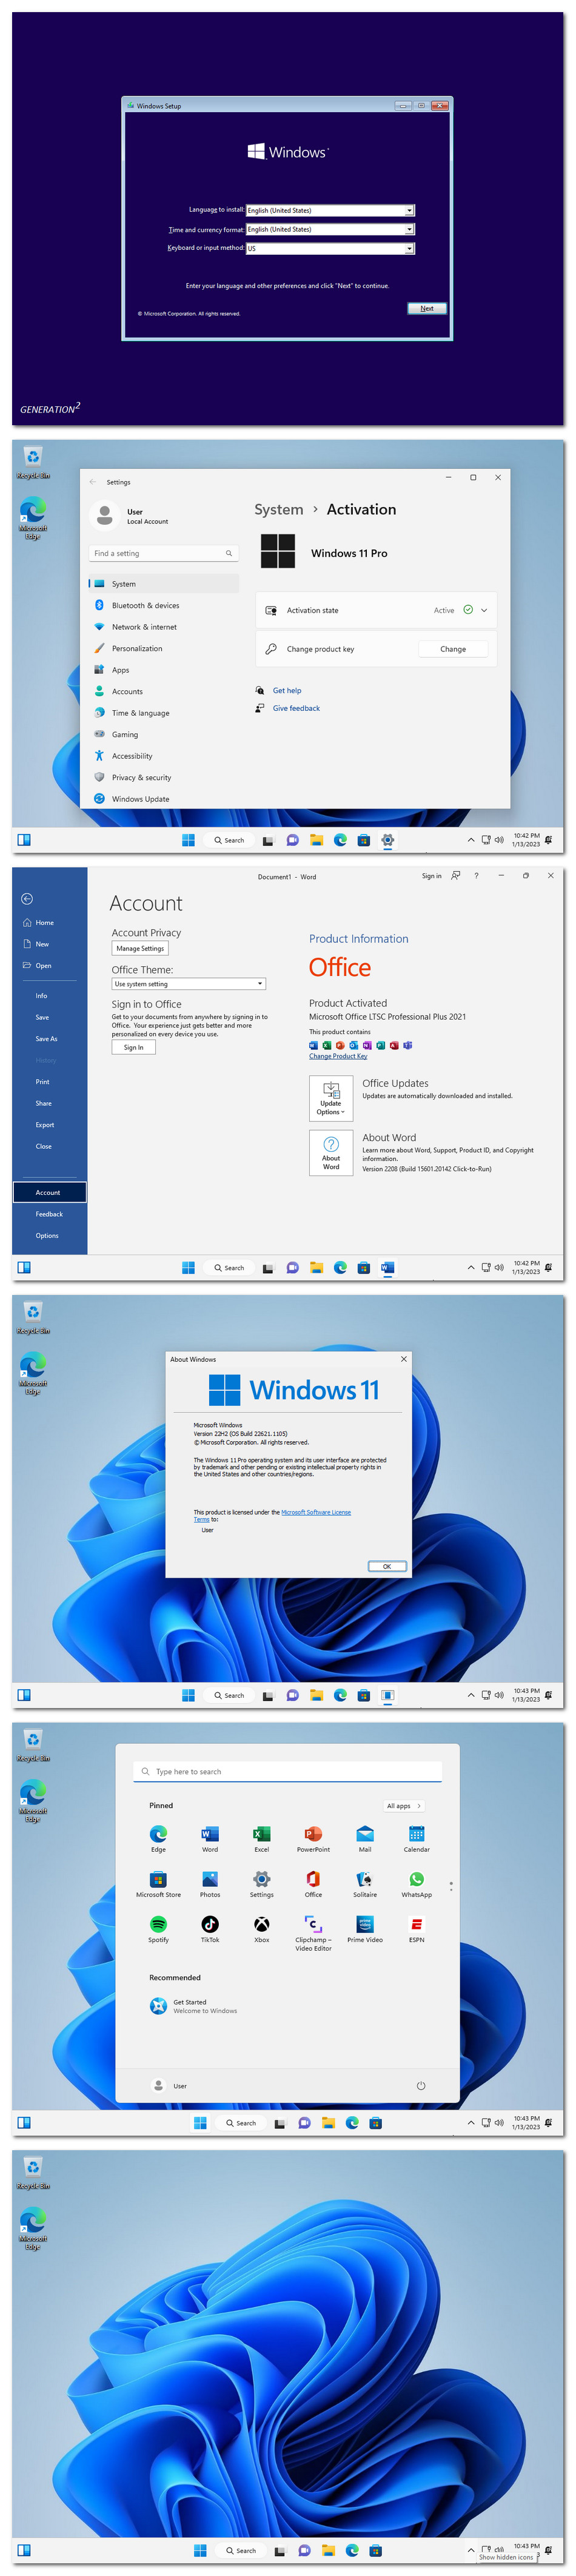Open pinned Settings app in Start menu
The width and height of the screenshot is (576, 2576).
pos(261,1884)
